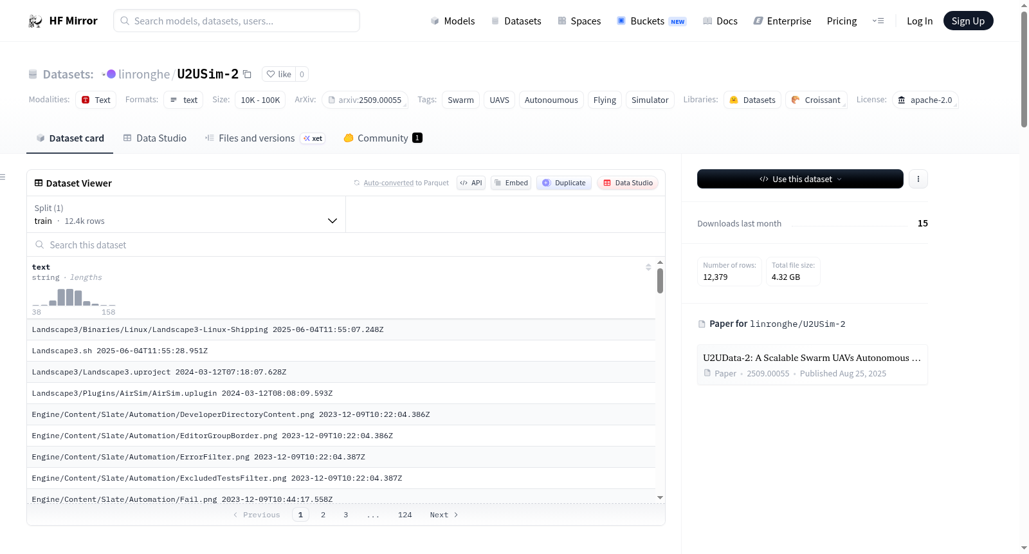Switch to the Dataset card tab
The height and width of the screenshot is (554, 1029).
pos(69,138)
